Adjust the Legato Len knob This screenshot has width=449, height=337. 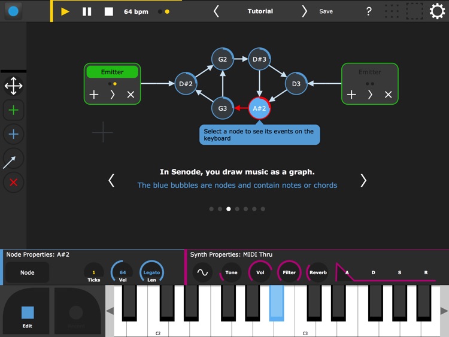(151, 272)
